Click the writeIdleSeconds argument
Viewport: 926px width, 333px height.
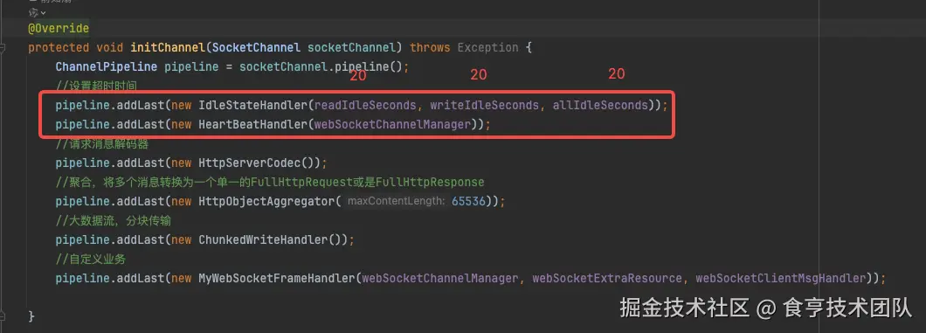coord(484,106)
